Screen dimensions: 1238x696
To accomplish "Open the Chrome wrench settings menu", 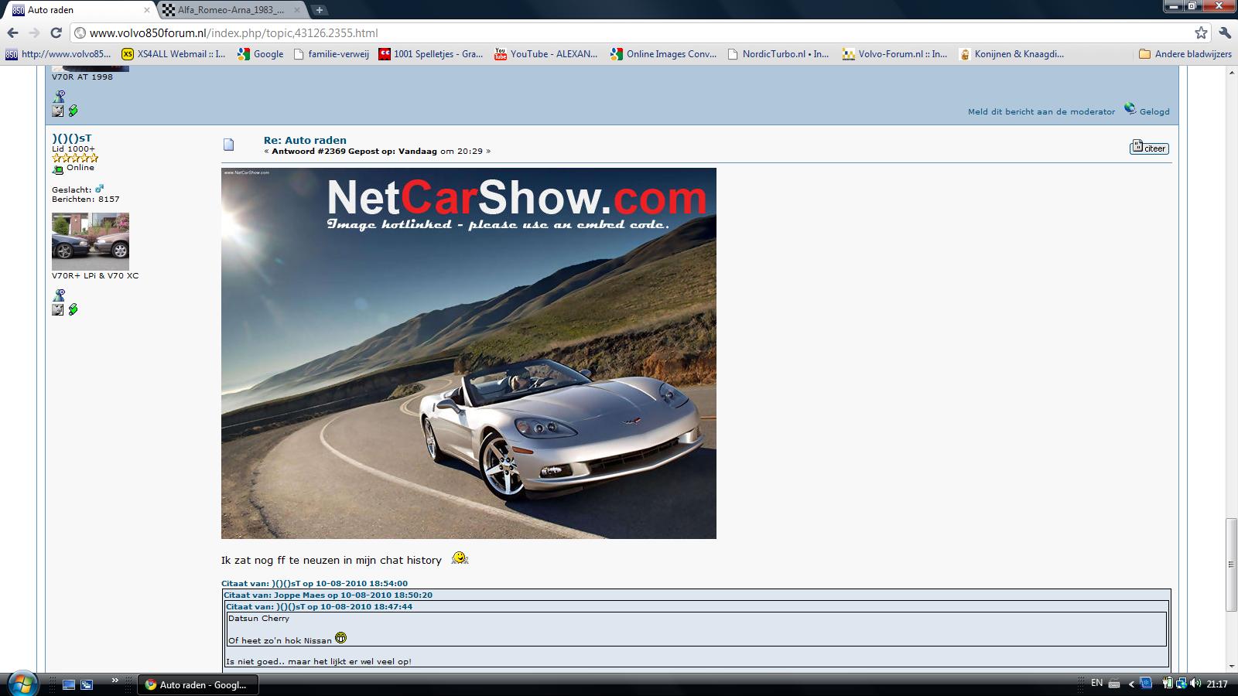I will click(1224, 32).
